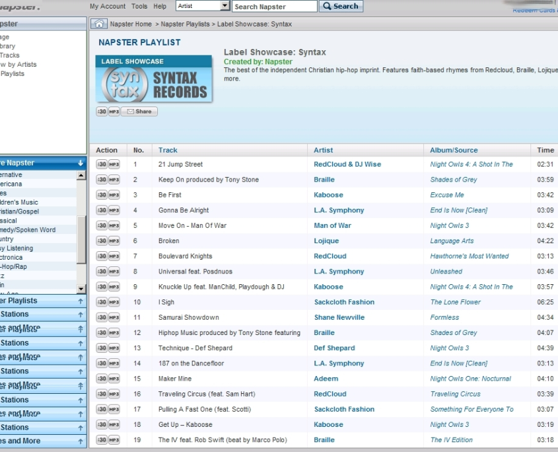Click the Syntax Records label artwork
The width and height of the screenshot is (558, 452).
pyautogui.click(x=154, y=79)
